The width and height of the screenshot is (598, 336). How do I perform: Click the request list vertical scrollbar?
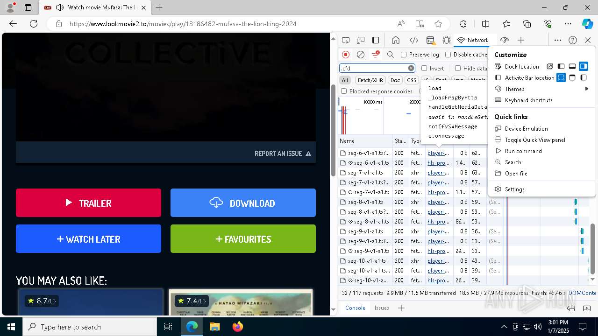[x=593, y=249]
